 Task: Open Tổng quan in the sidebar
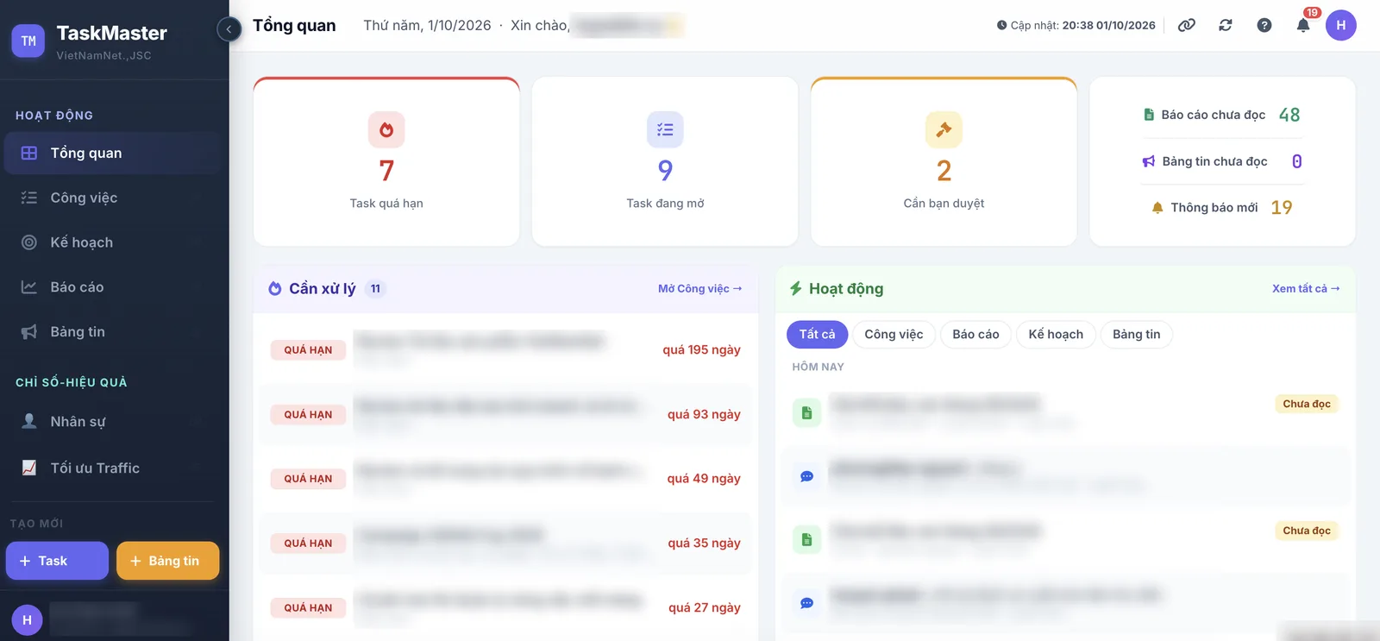point(114,153)
